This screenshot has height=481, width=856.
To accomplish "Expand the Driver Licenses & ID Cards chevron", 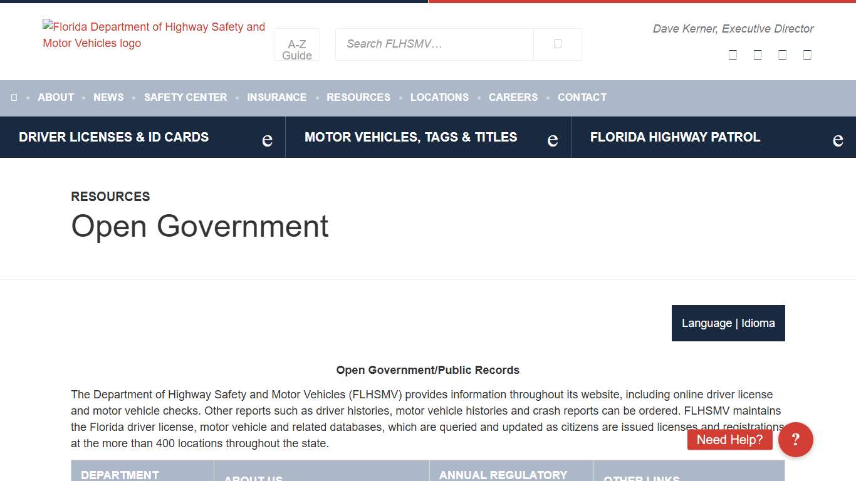I will click(x=267, y=139).
